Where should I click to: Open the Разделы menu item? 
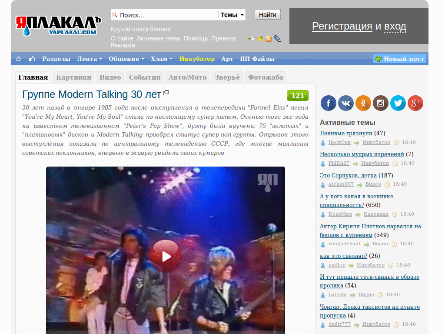[x=56, y=59]
